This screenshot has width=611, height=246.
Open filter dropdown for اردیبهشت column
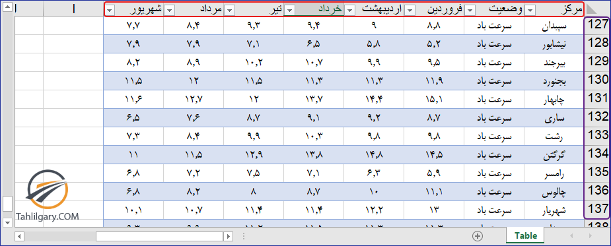point(350,11)
